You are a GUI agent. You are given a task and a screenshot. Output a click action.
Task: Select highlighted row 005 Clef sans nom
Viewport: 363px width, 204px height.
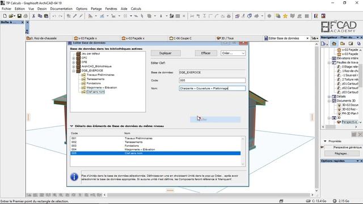coord(155,153)
